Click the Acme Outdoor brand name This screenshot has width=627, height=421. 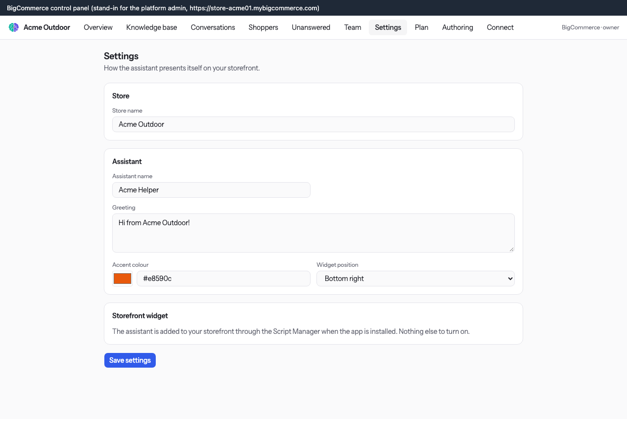click(47, 27)
